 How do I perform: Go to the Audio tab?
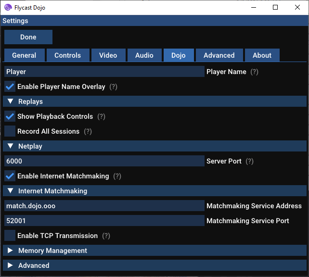pos(144,55)
